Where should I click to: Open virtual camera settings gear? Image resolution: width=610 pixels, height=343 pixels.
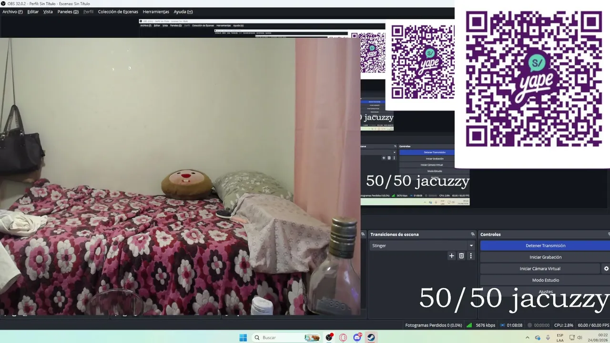[x=606, y=269]
